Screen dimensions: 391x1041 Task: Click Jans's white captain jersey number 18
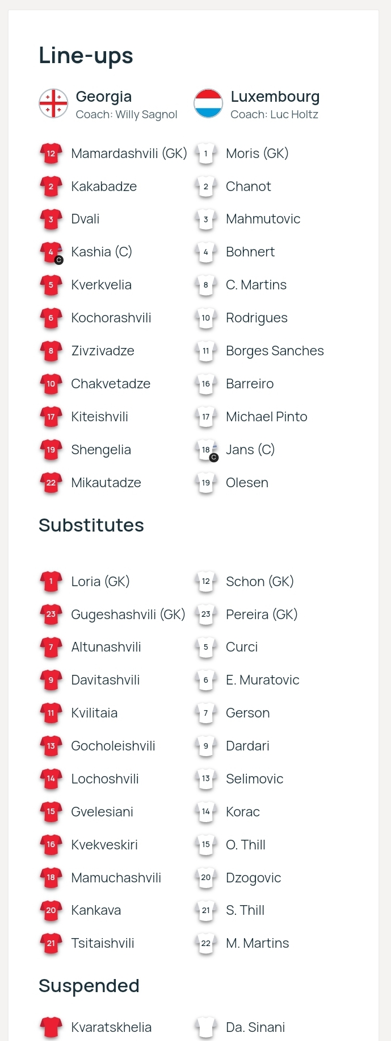click(206, 450)
